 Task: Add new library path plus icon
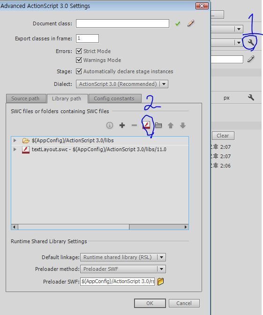point(122,125)
